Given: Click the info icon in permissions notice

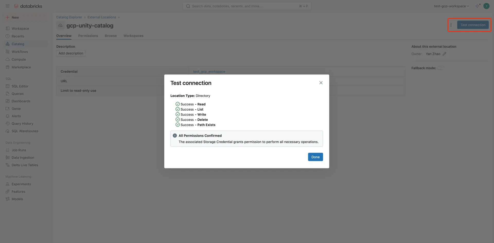Looking at the screenshot, I should (175, 136).
